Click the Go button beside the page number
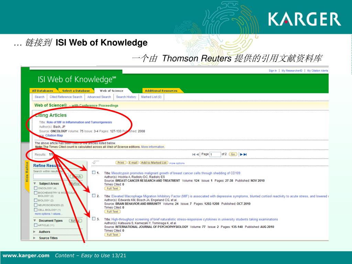352x264 pixels. (x=233, y=154)
